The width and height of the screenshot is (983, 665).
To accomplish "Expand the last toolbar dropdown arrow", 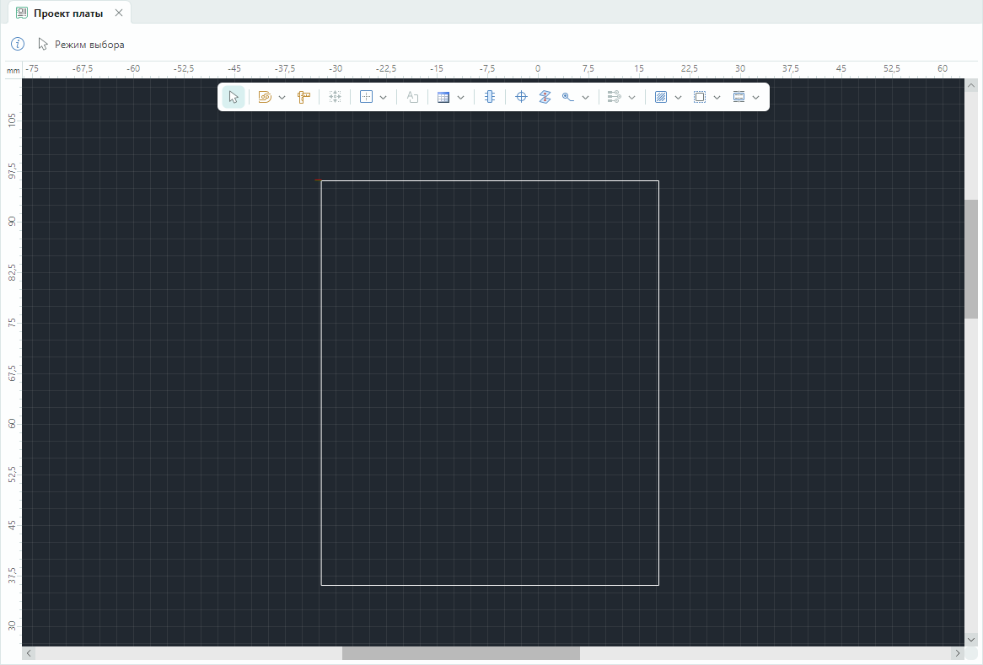I will [756, 97].
